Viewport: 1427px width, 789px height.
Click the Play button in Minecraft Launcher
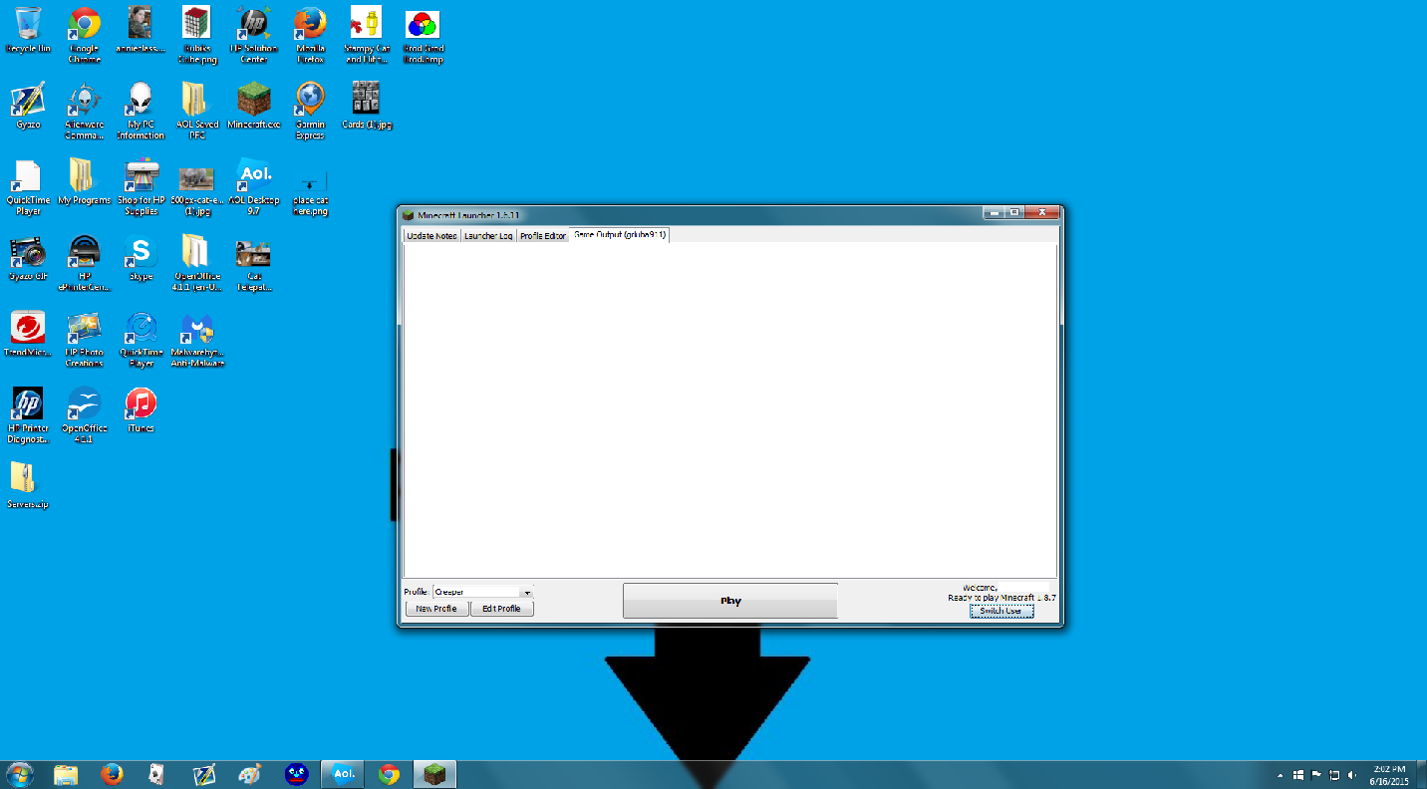click(729, 601)
